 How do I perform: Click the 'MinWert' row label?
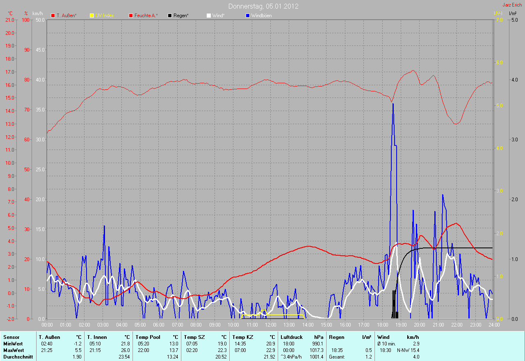[13, 344]
